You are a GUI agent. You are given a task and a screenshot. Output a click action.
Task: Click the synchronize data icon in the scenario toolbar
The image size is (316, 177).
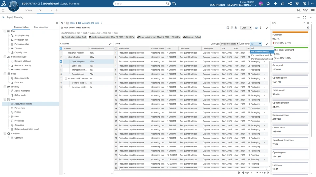(232, 28)
